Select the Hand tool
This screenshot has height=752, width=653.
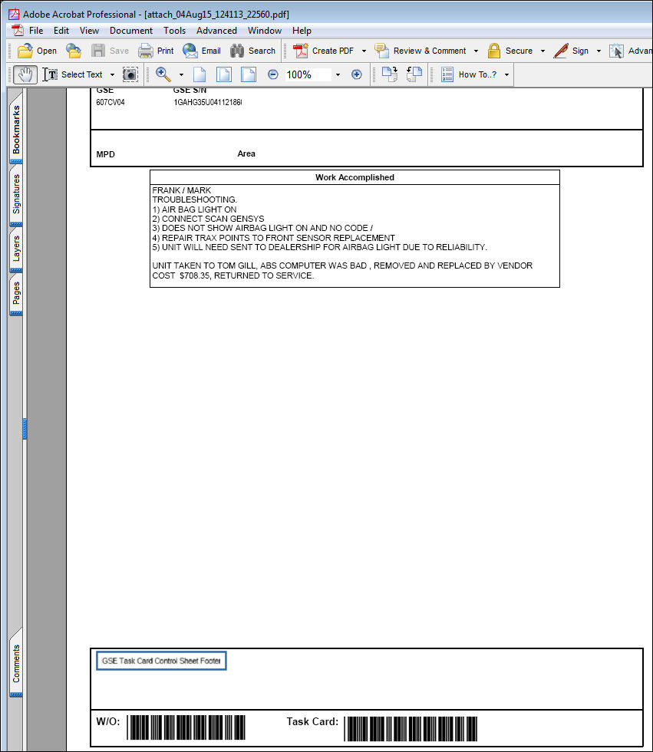click(x=25, y=75)
